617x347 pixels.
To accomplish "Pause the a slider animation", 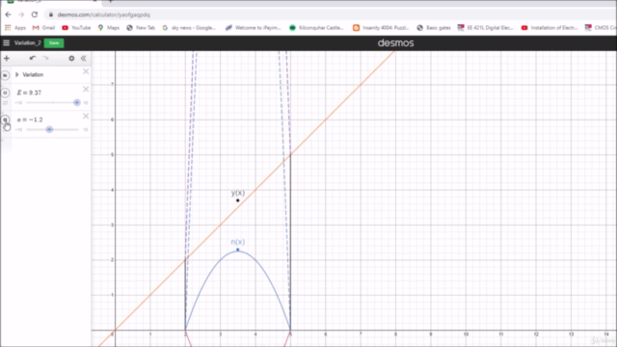I will point(5,120).
